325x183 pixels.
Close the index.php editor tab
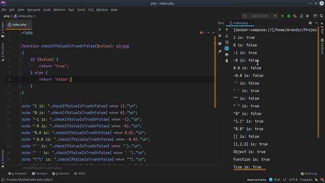point(29,25)
